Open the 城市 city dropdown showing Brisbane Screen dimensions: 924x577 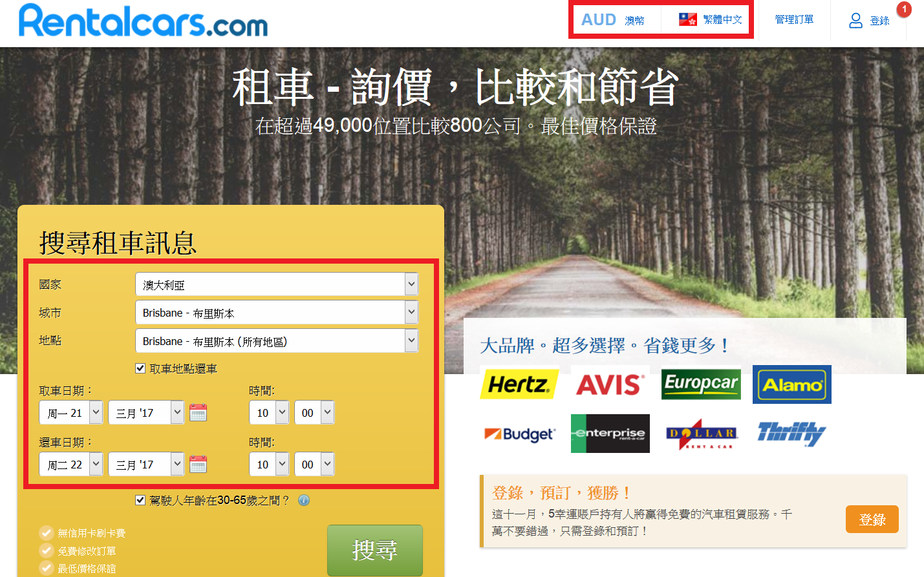(x=411, y=312)
